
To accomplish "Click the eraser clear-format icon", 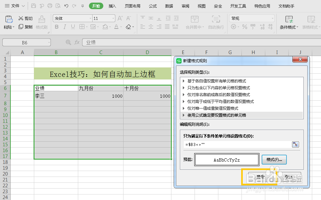I will 128,27.
